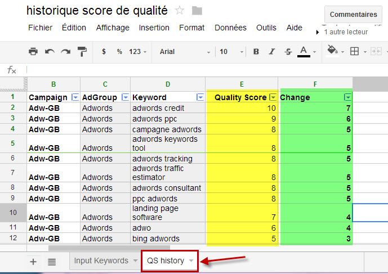Click the cell 'adwords traffic estimator'
Viewport: 388px width, 274px height.
(x=168, y=173)
